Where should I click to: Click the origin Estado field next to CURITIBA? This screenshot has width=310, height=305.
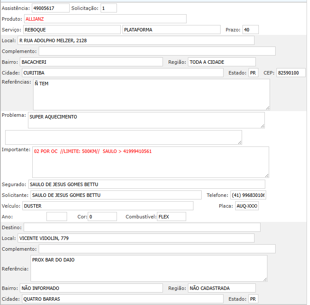[253, 73]
